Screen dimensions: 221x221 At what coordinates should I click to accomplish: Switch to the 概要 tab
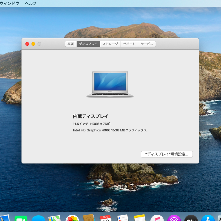tap(71, 44)
